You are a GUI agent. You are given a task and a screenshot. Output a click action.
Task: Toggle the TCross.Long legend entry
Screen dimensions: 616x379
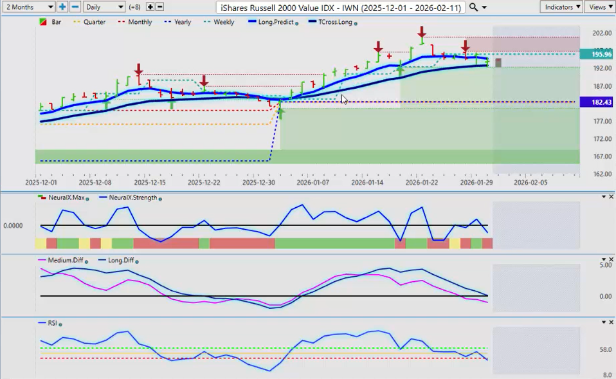coord(332,22)
